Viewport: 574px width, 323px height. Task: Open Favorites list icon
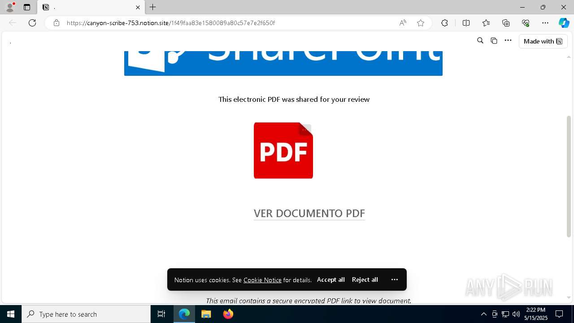coord(486,23)
